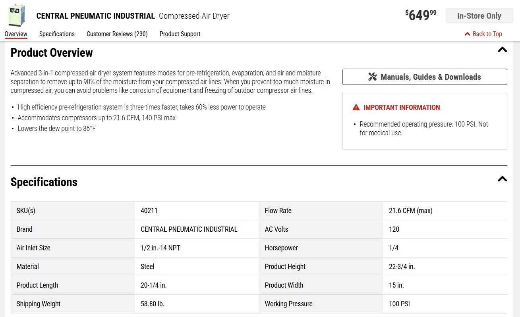
Task: Click the air dryer product thumbnail image
Action: [17, 15]
